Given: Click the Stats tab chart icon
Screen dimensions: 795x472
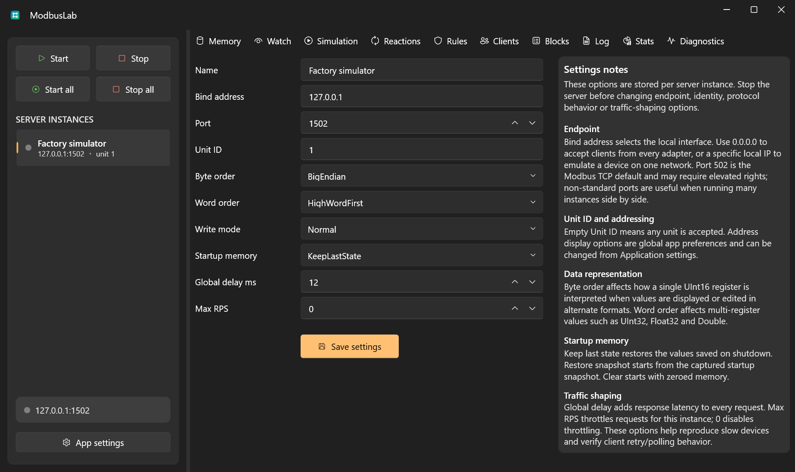Looking at the screenshot, I should pos(627,41).
